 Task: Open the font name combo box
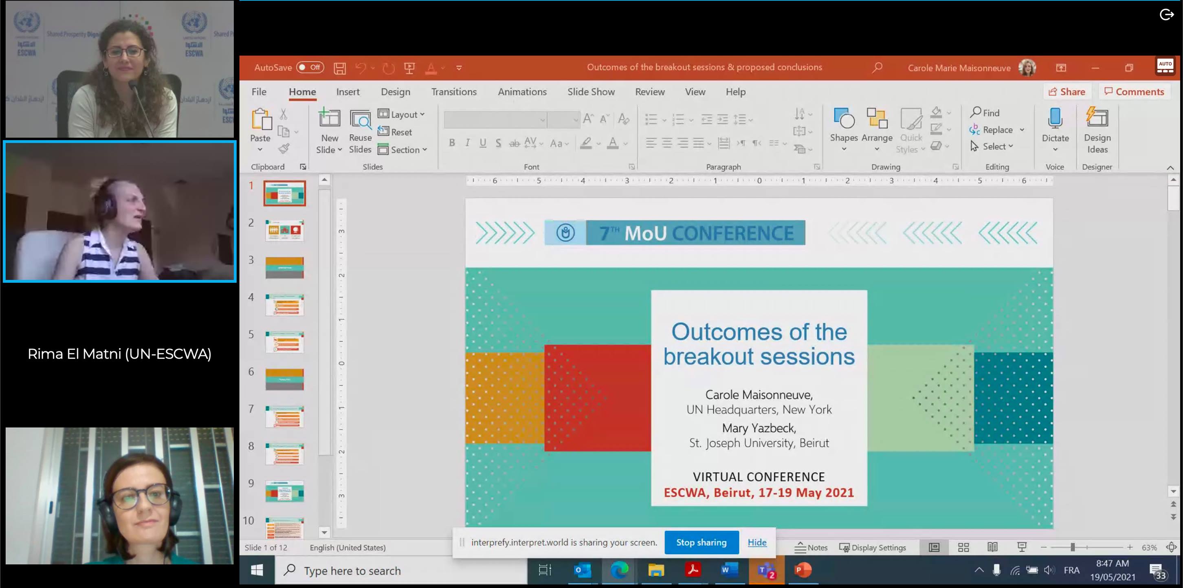click(x=495, y=120)
